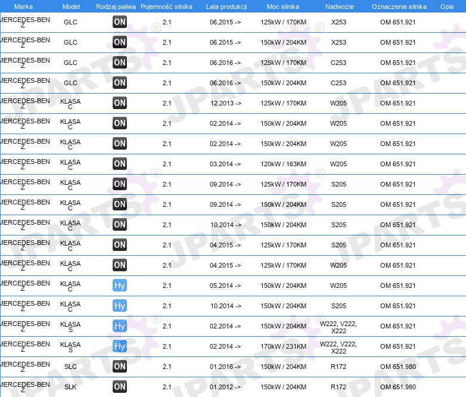Image resolution: width=466 pixels, height=397 pixels.
Task: Click ON icon in 04.2015 S205 row
Action: point(120,245)
